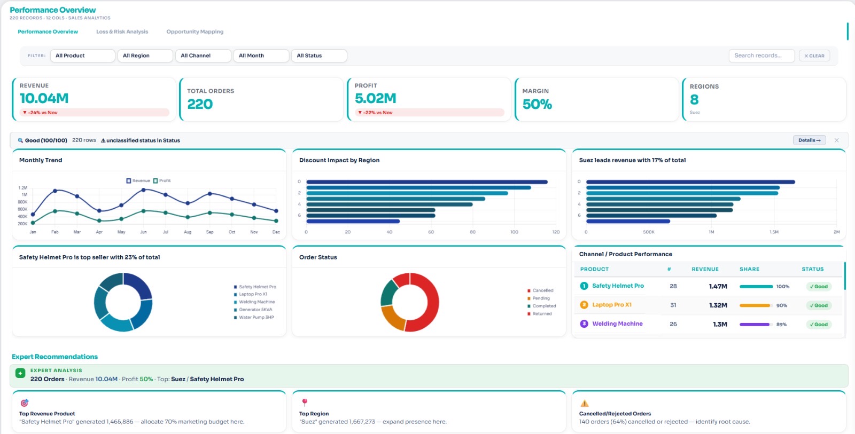Open the Safety Helmet Pro product link

618,286
